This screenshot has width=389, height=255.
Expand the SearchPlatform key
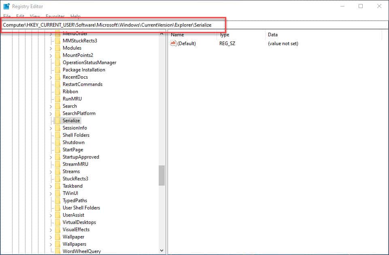point(51,114)
